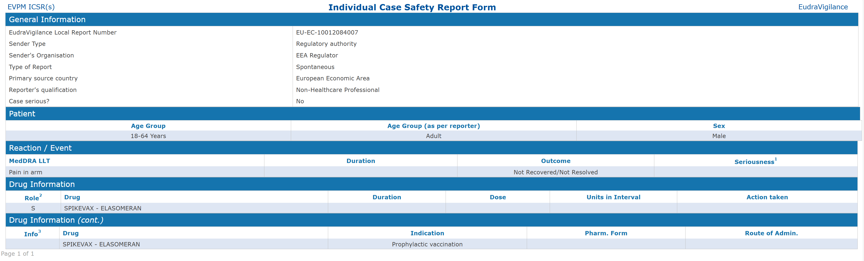This screenshot has width=864, height=261.
Task: Select the Prophylactic vaccination cell
Action: point(427,244)
